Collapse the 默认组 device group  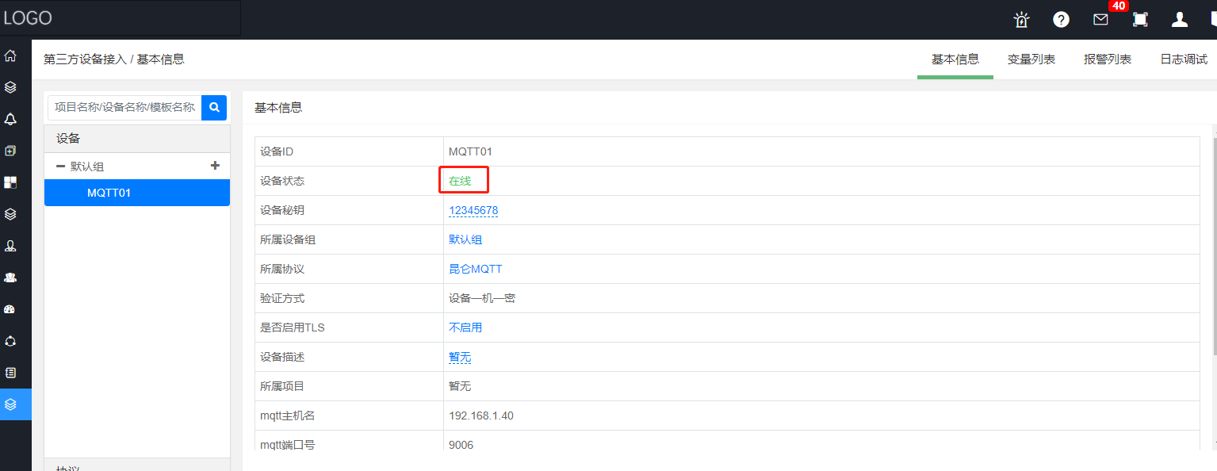point(60,167)
